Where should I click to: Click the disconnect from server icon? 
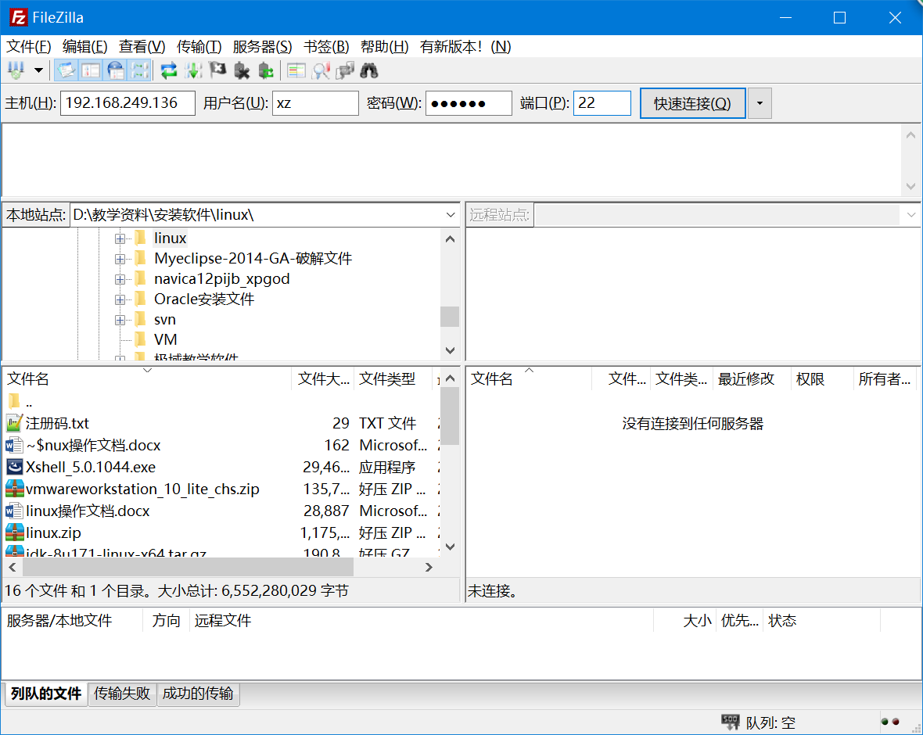coord(242,70)
